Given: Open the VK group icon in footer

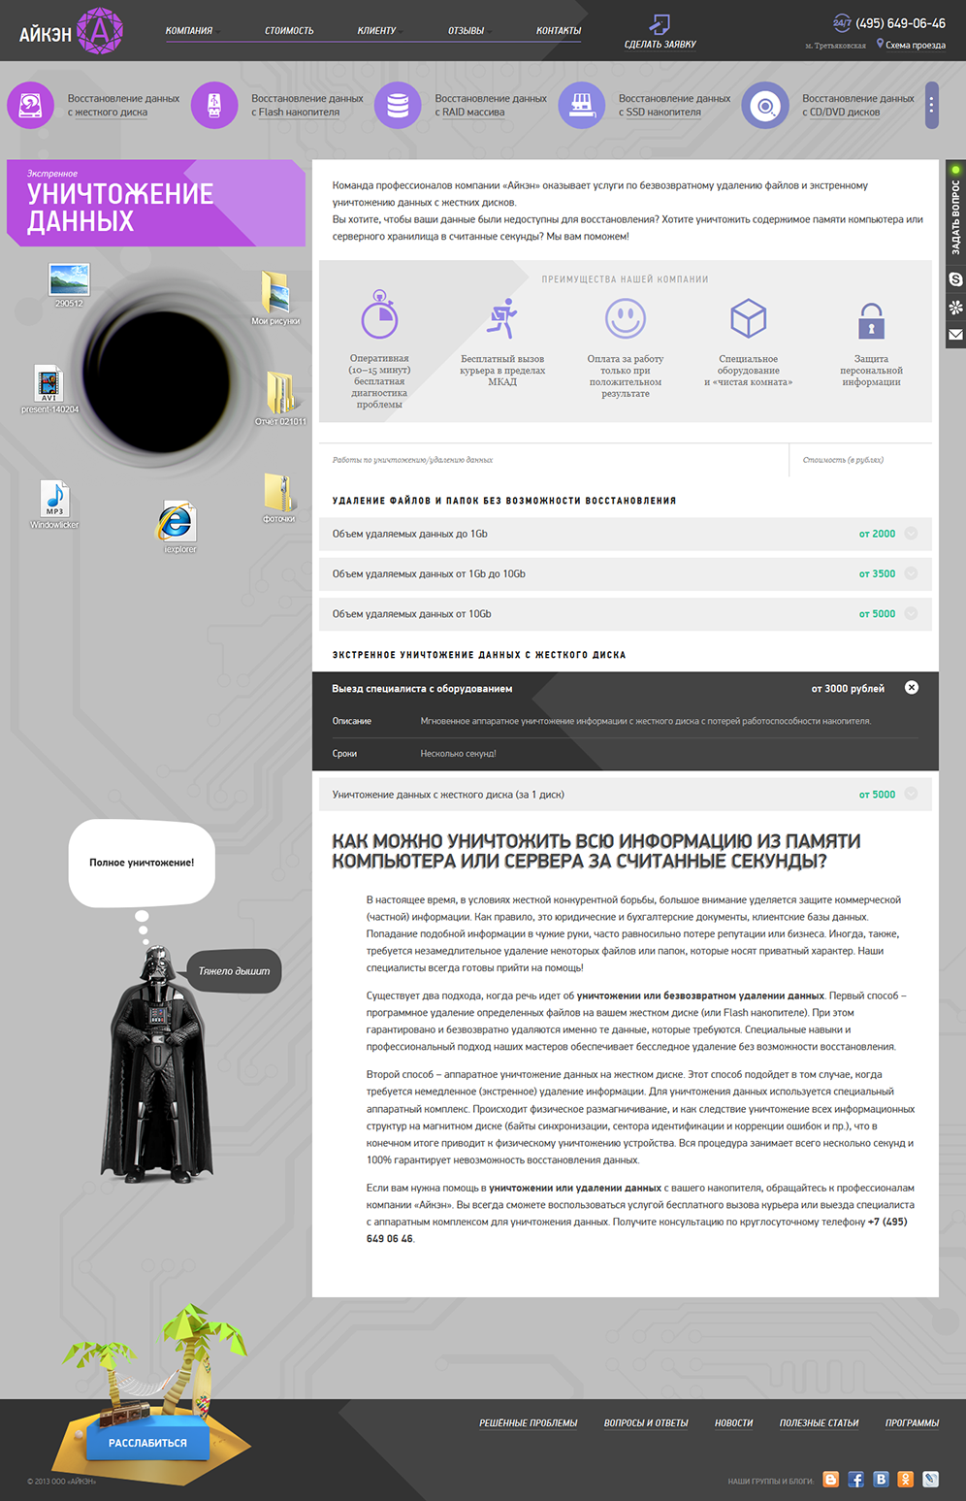Looking at the screenshot, I should pos(881,1480).
